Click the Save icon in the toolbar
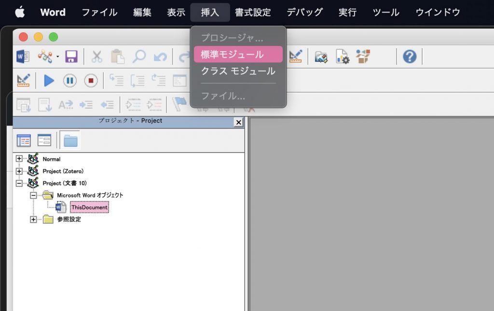The width and height of the screenshot is (494, 311). coord(71,57)
